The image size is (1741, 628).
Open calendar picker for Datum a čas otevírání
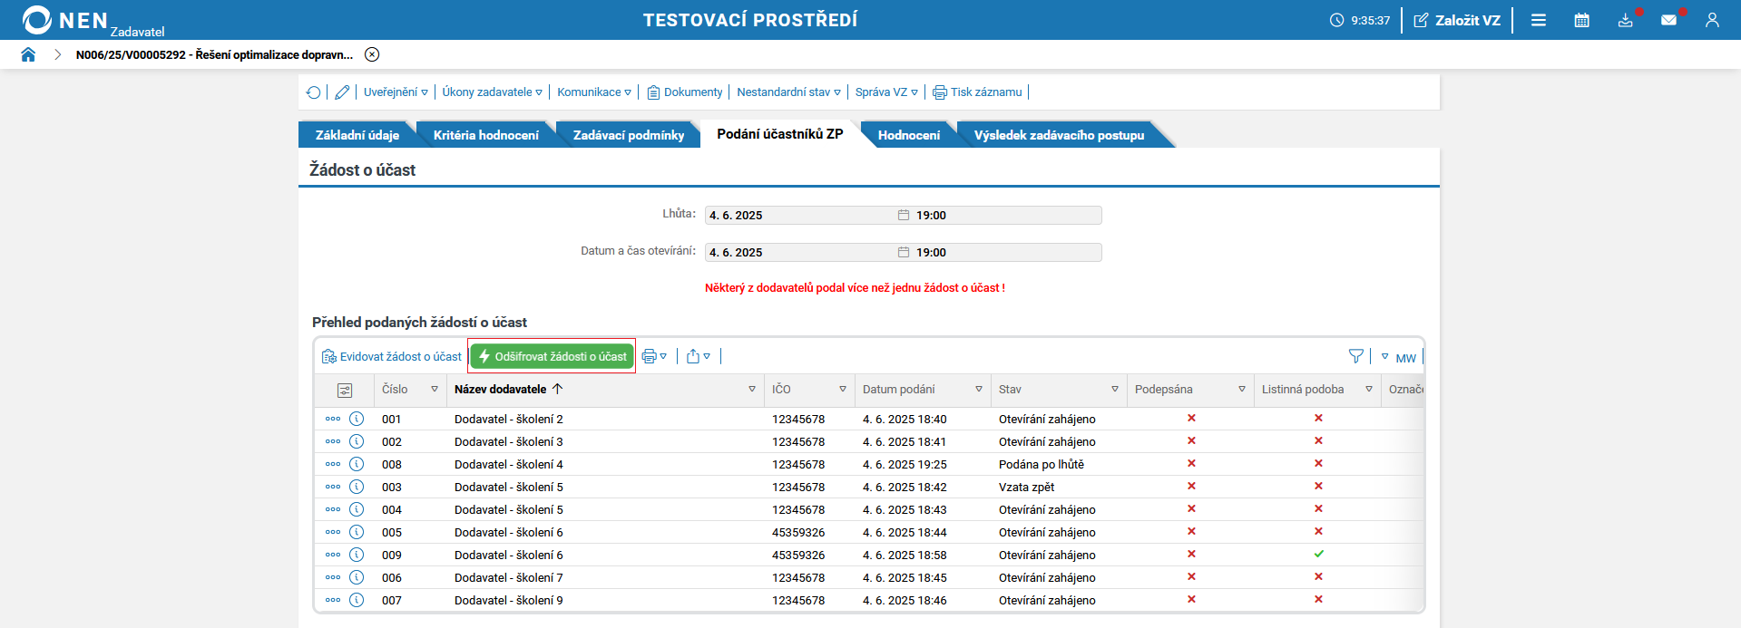click(904, 252)
